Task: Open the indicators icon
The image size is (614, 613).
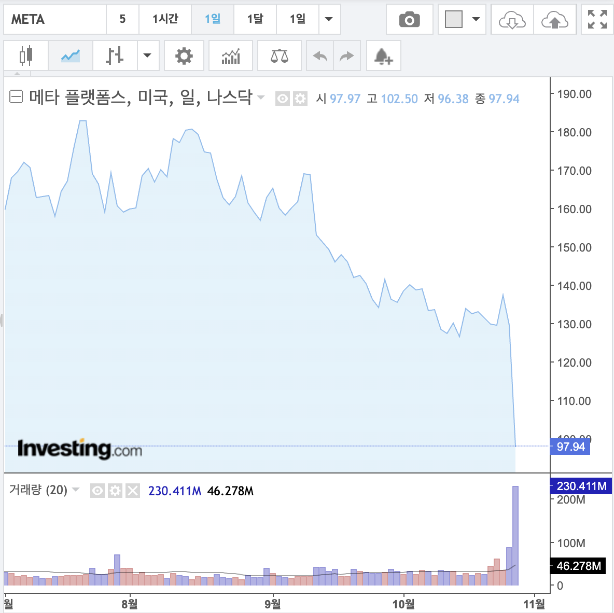Action: (231, 55)
